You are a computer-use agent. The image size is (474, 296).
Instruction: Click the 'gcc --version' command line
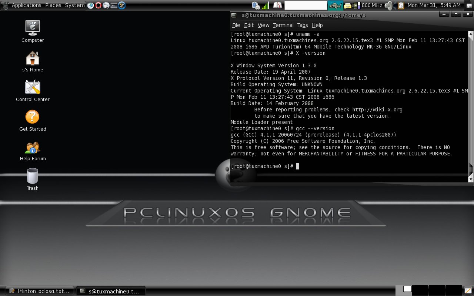click(x=283, y=128)
